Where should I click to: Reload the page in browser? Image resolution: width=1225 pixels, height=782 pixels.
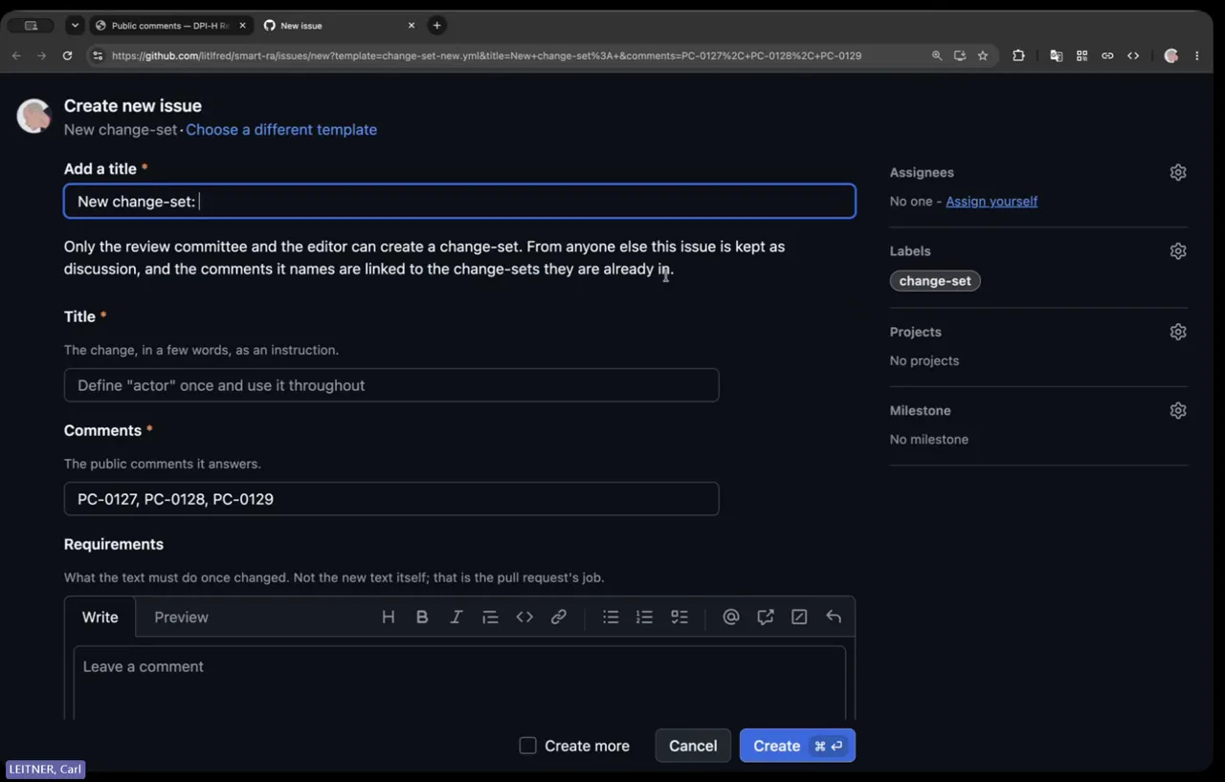[67, 55]
